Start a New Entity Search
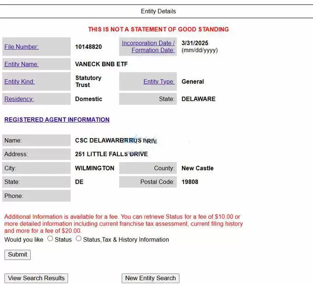The width and height of the screenshot is (313, 285). coord(151,278)
